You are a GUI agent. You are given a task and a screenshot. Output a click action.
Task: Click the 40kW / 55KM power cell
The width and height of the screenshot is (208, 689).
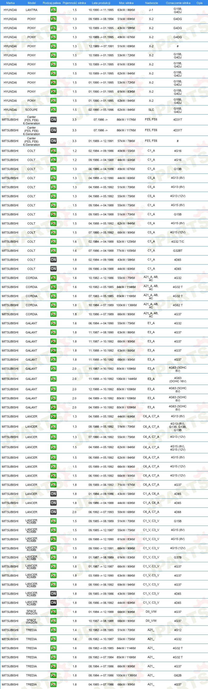tap(126, 151)
